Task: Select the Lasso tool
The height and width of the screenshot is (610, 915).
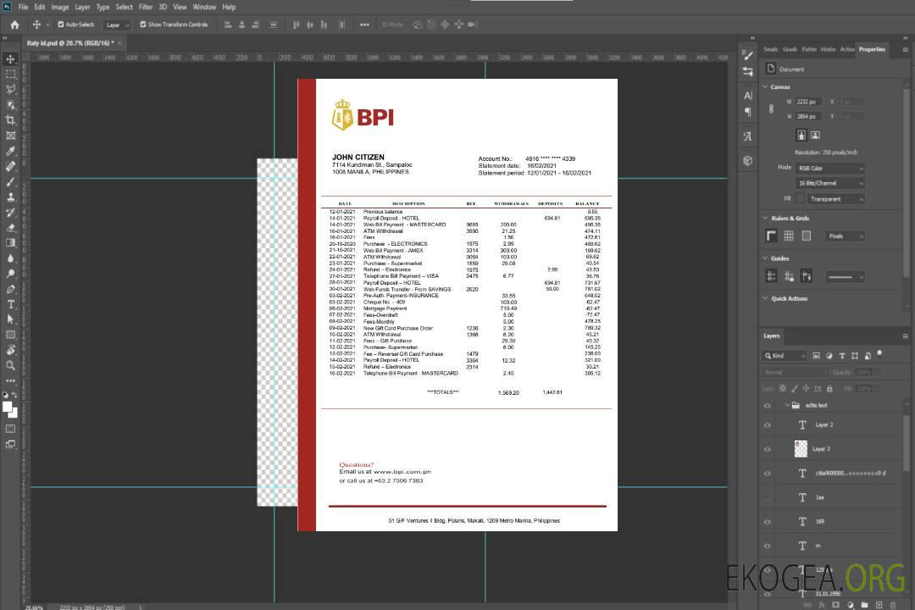Action: (10, 89)
